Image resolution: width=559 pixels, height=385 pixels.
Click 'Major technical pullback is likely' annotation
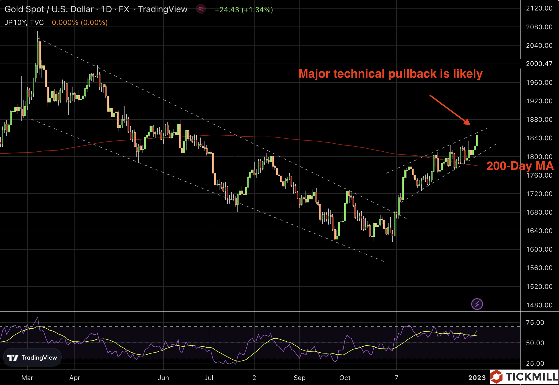coord(390,74)
